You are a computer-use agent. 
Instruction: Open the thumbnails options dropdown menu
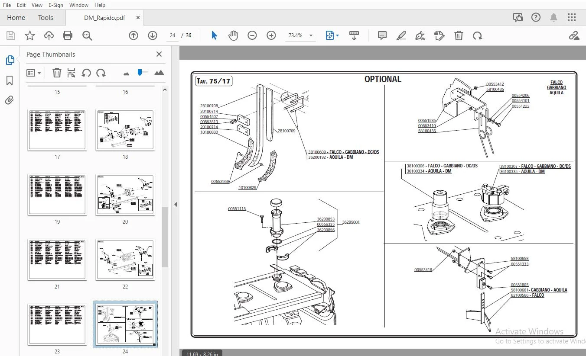coord(33,73)
